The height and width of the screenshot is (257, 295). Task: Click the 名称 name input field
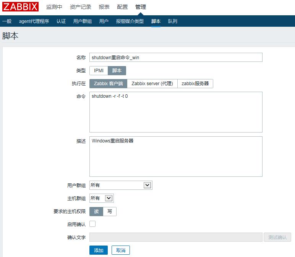click(x=176, y=57)
